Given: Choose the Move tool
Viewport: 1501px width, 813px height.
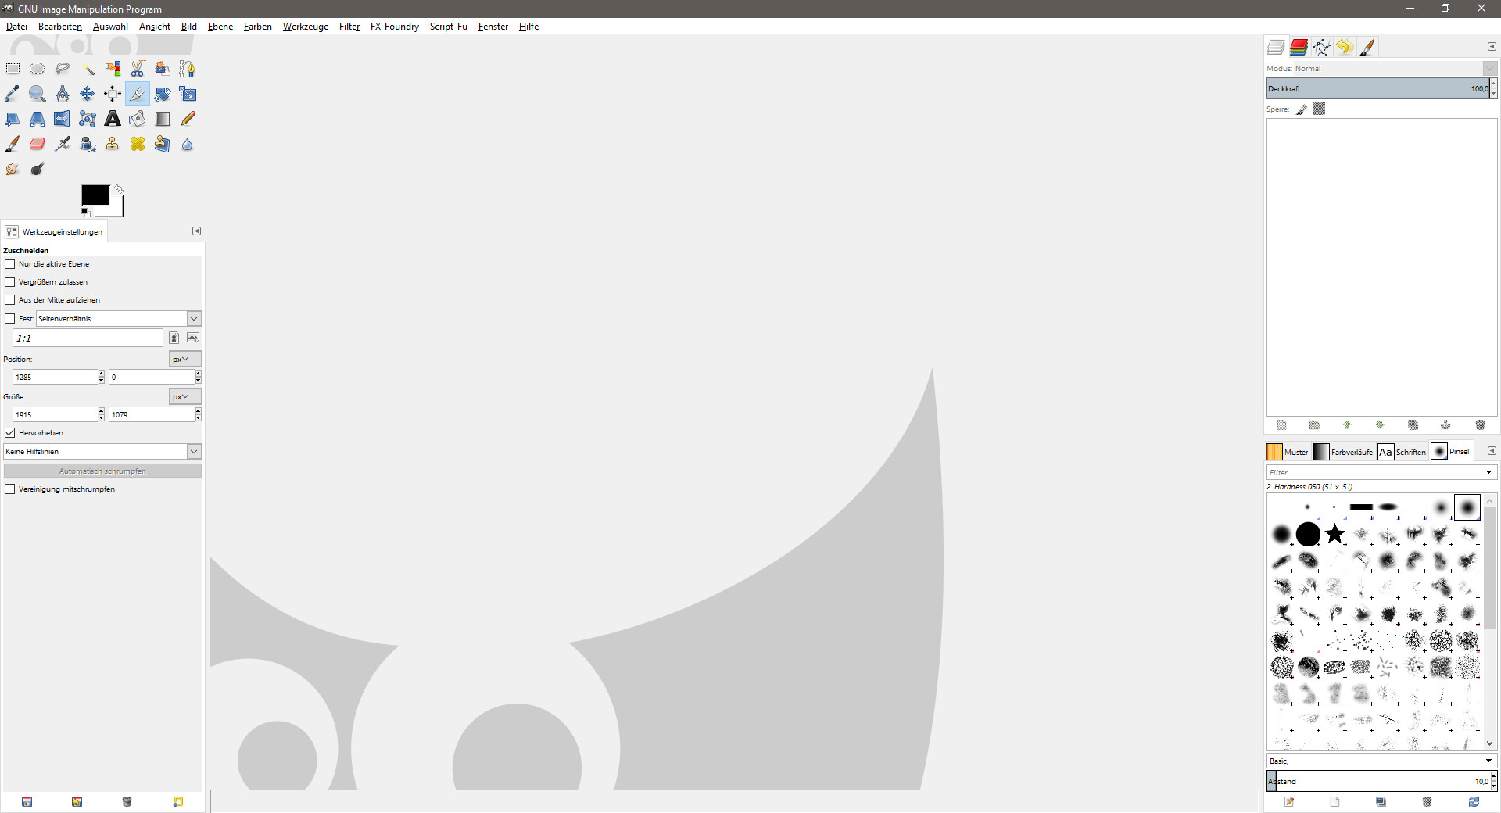Looking at the screenshot, I should click(88, 94).
